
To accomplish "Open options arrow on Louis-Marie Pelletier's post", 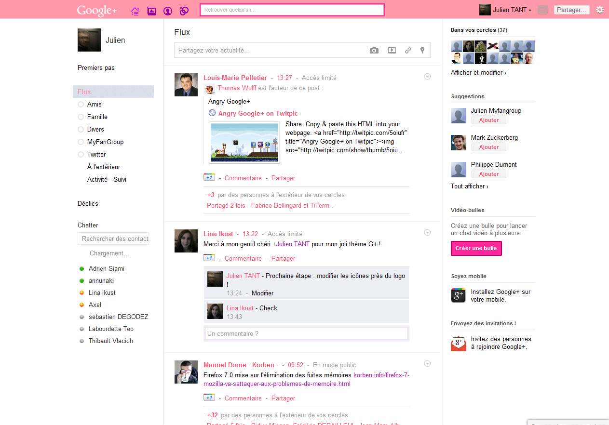I will [427, 77].
